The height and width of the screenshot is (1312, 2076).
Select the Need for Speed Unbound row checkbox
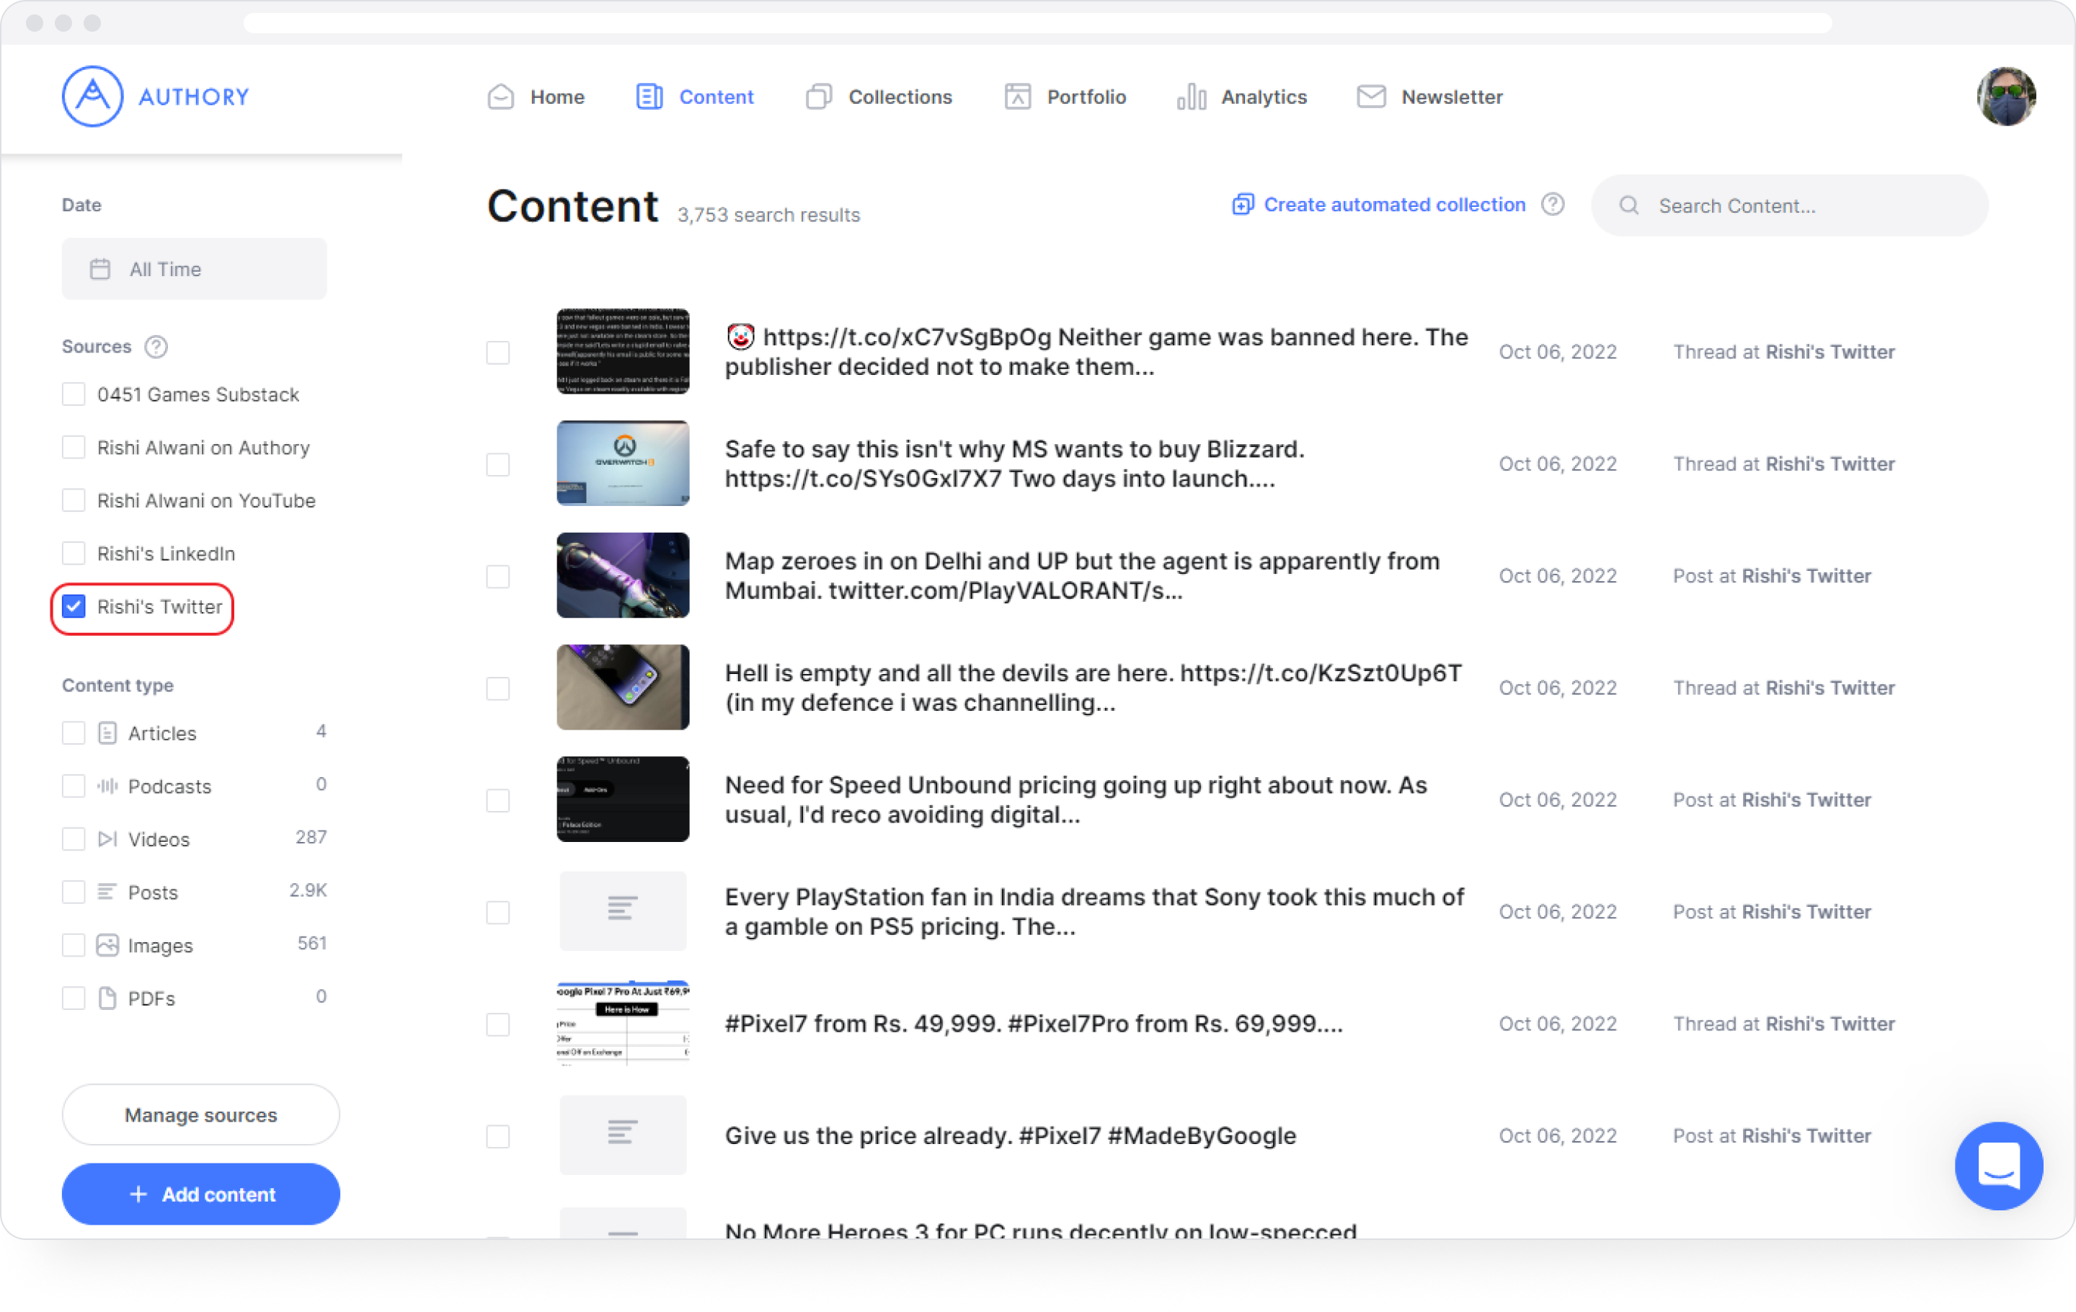497,800
